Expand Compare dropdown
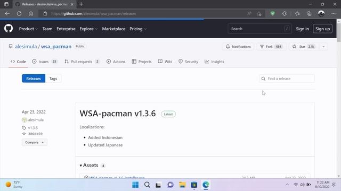This screenshot has height=191, width=341. pos(34,142)
